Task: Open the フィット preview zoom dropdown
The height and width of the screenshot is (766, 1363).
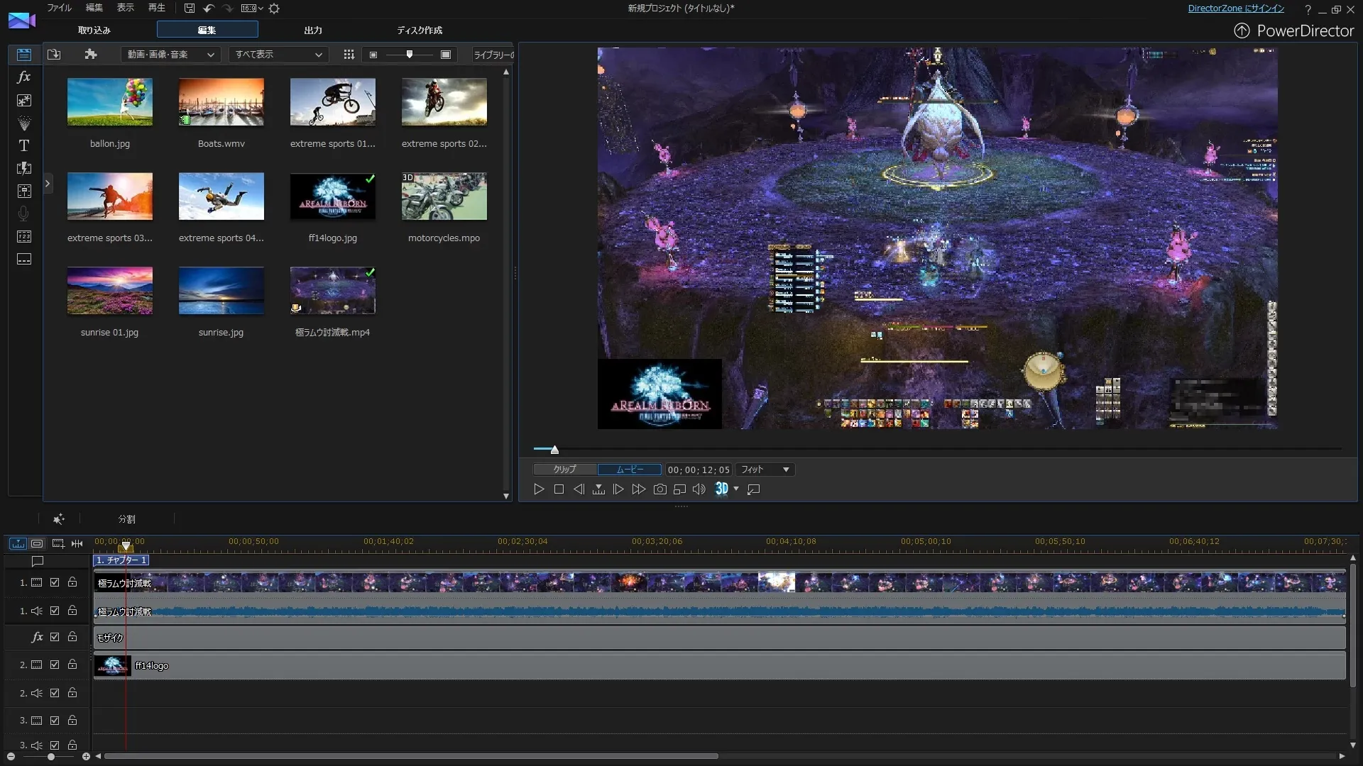Action: 765,470
